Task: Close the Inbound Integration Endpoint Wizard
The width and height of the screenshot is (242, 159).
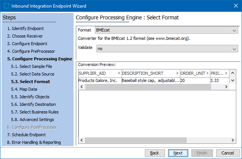Action: pos(235,6)
